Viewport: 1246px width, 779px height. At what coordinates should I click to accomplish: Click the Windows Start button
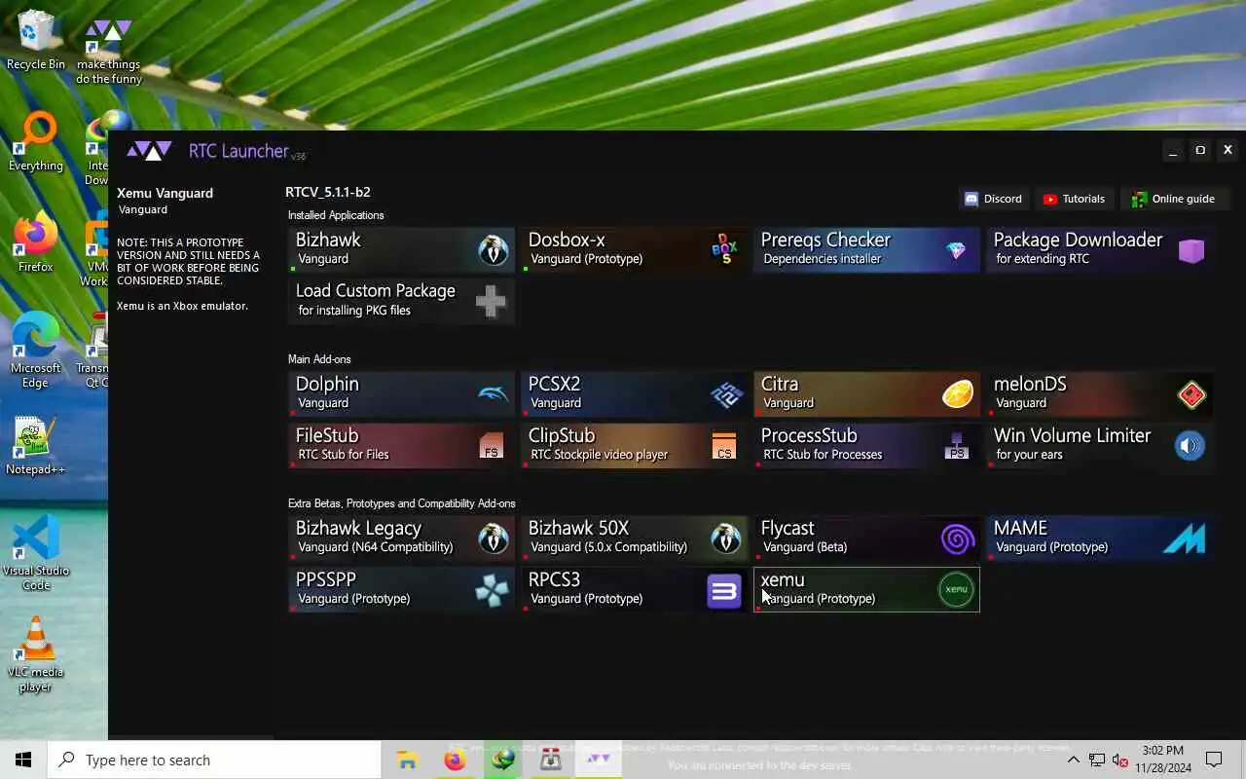click(x=23, y=760)
